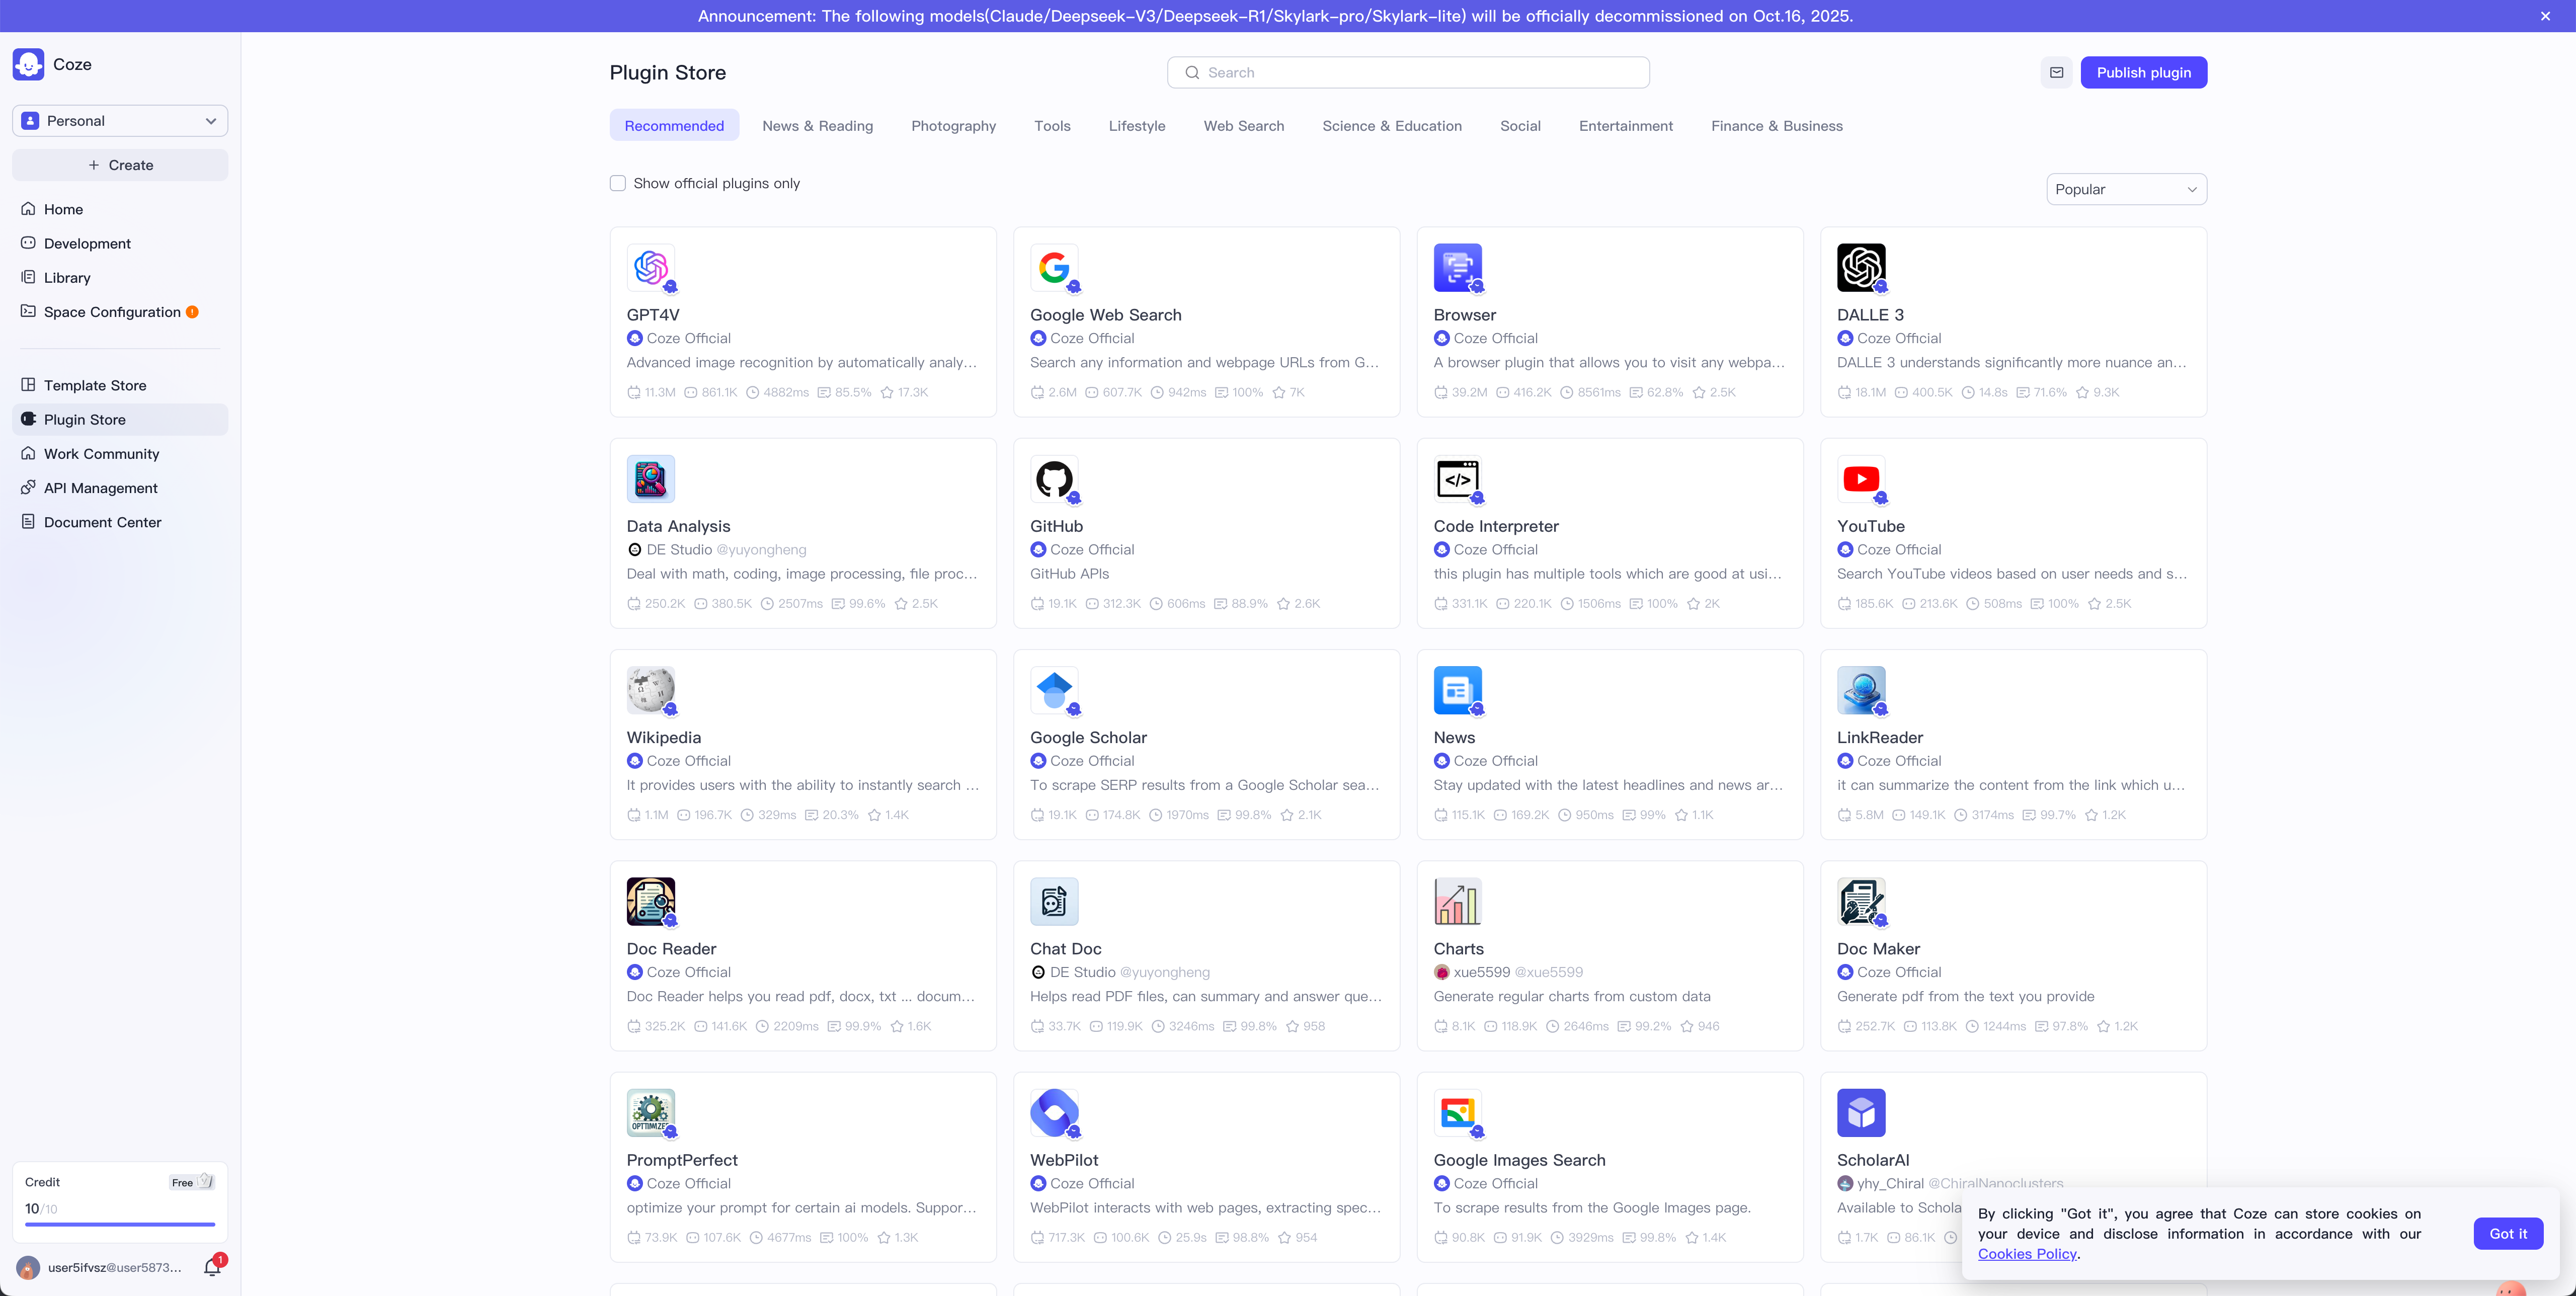Open the Doc Reader plugin icon

[x=651, y=902]
